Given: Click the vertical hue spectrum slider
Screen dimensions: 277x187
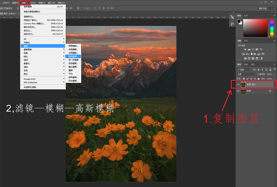Looking at the screenshot, I should (x=271, y=28).
